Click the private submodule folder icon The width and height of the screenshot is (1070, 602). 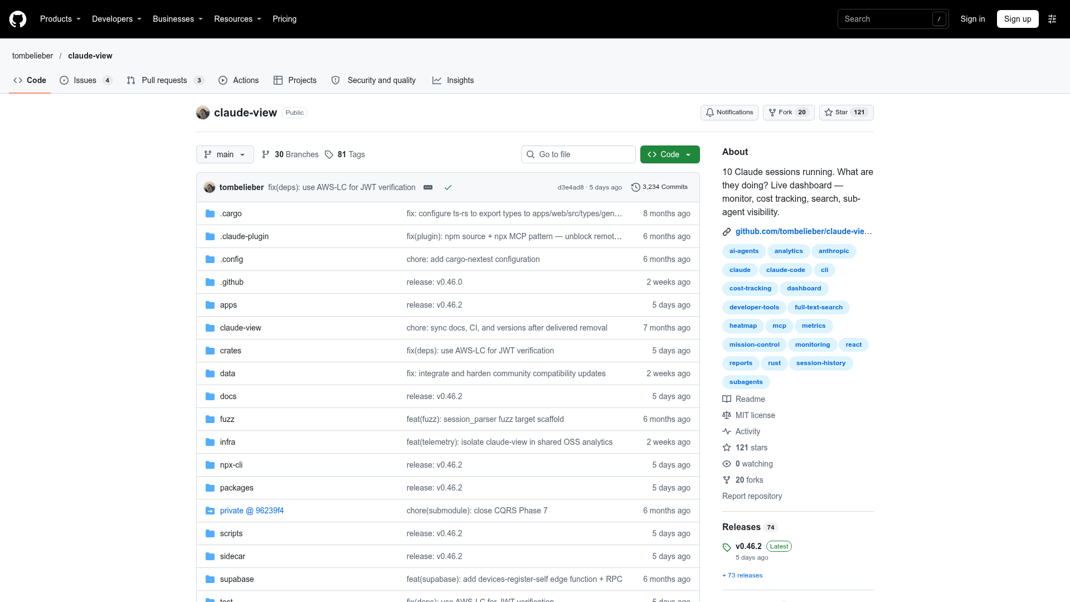210,511
